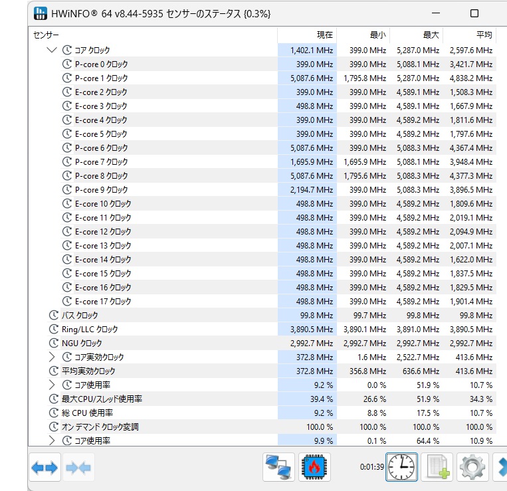Click the shrink layout arrows icon
The height and width of the screenshot is (491, 507).
point(78,467)
